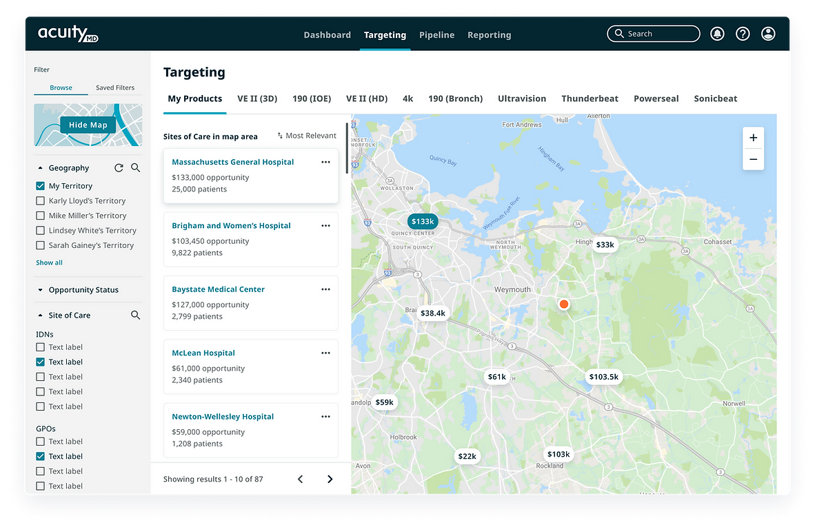Image resolution: width=815 pixels, height=527 pixels.
Task: Open the user account icon
Action: 768,33
